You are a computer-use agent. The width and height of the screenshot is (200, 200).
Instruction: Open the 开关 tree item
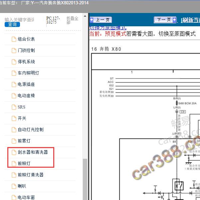tap(22, 118)
